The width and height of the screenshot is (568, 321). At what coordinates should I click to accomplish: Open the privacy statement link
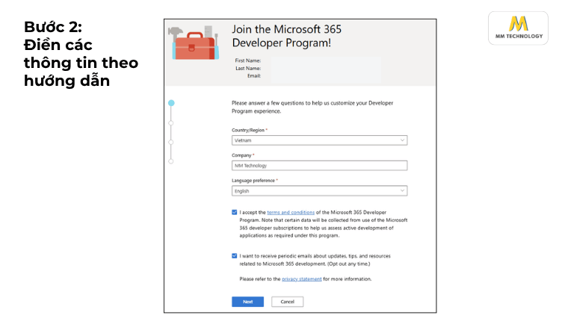tap(302, 279)
